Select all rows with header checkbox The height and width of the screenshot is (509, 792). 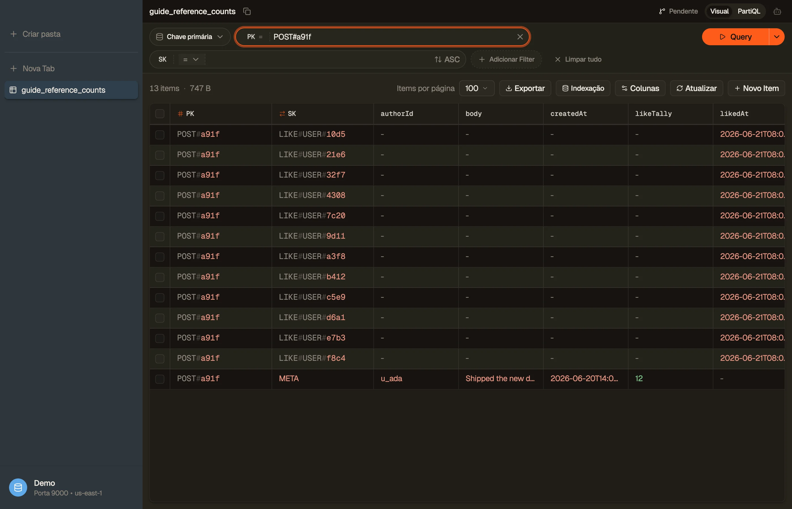[x=160, y=114]
